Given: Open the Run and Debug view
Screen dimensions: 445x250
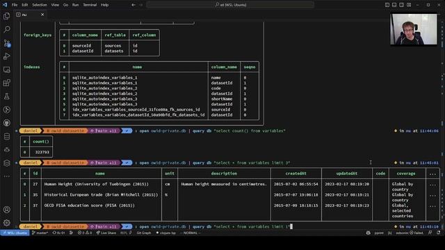Looking at the screenshot, I should 7,56.
